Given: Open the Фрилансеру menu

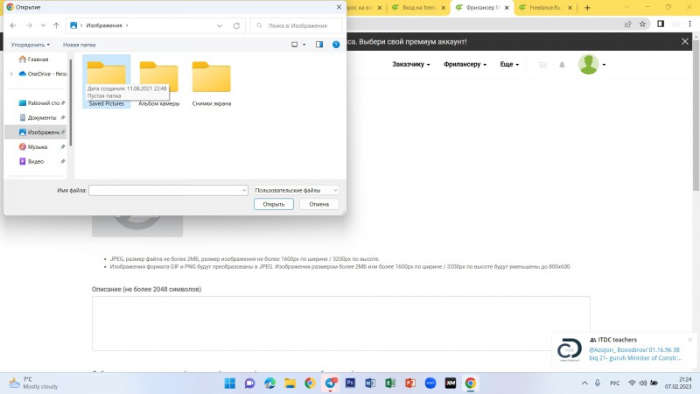Looking at the screenshot, I should tap(465, 64).
